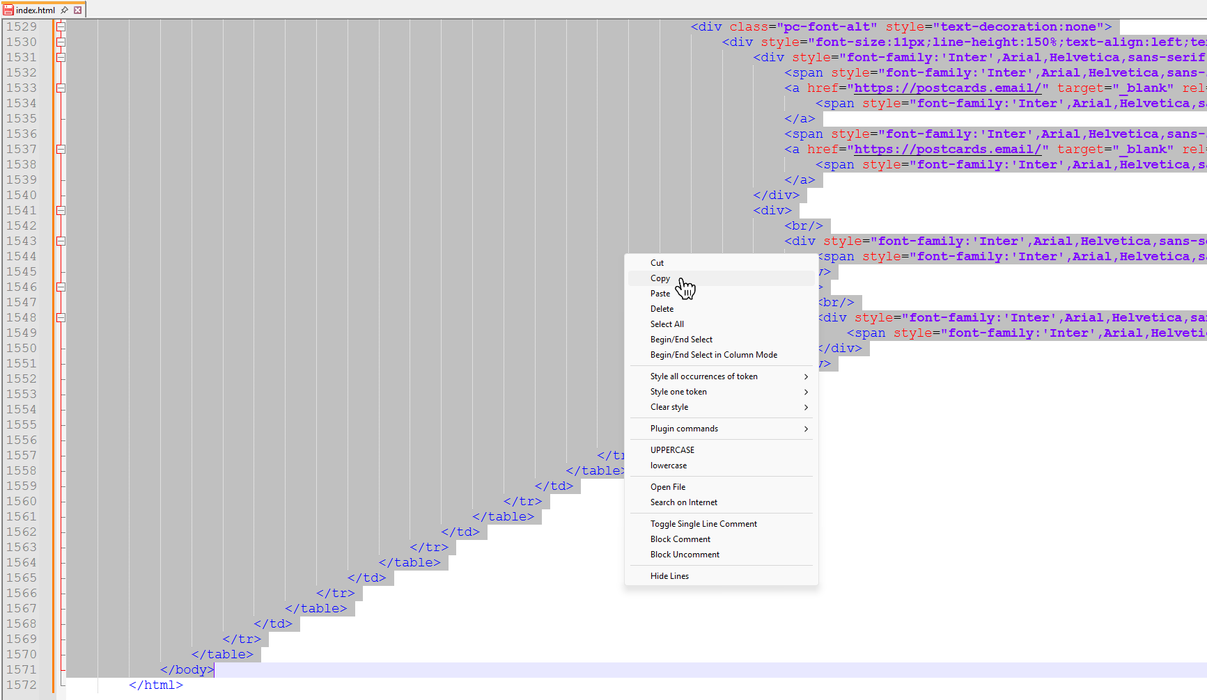Choose Hide Lines from the context menu
The image size is (1207, 700).
pos(722,576)
